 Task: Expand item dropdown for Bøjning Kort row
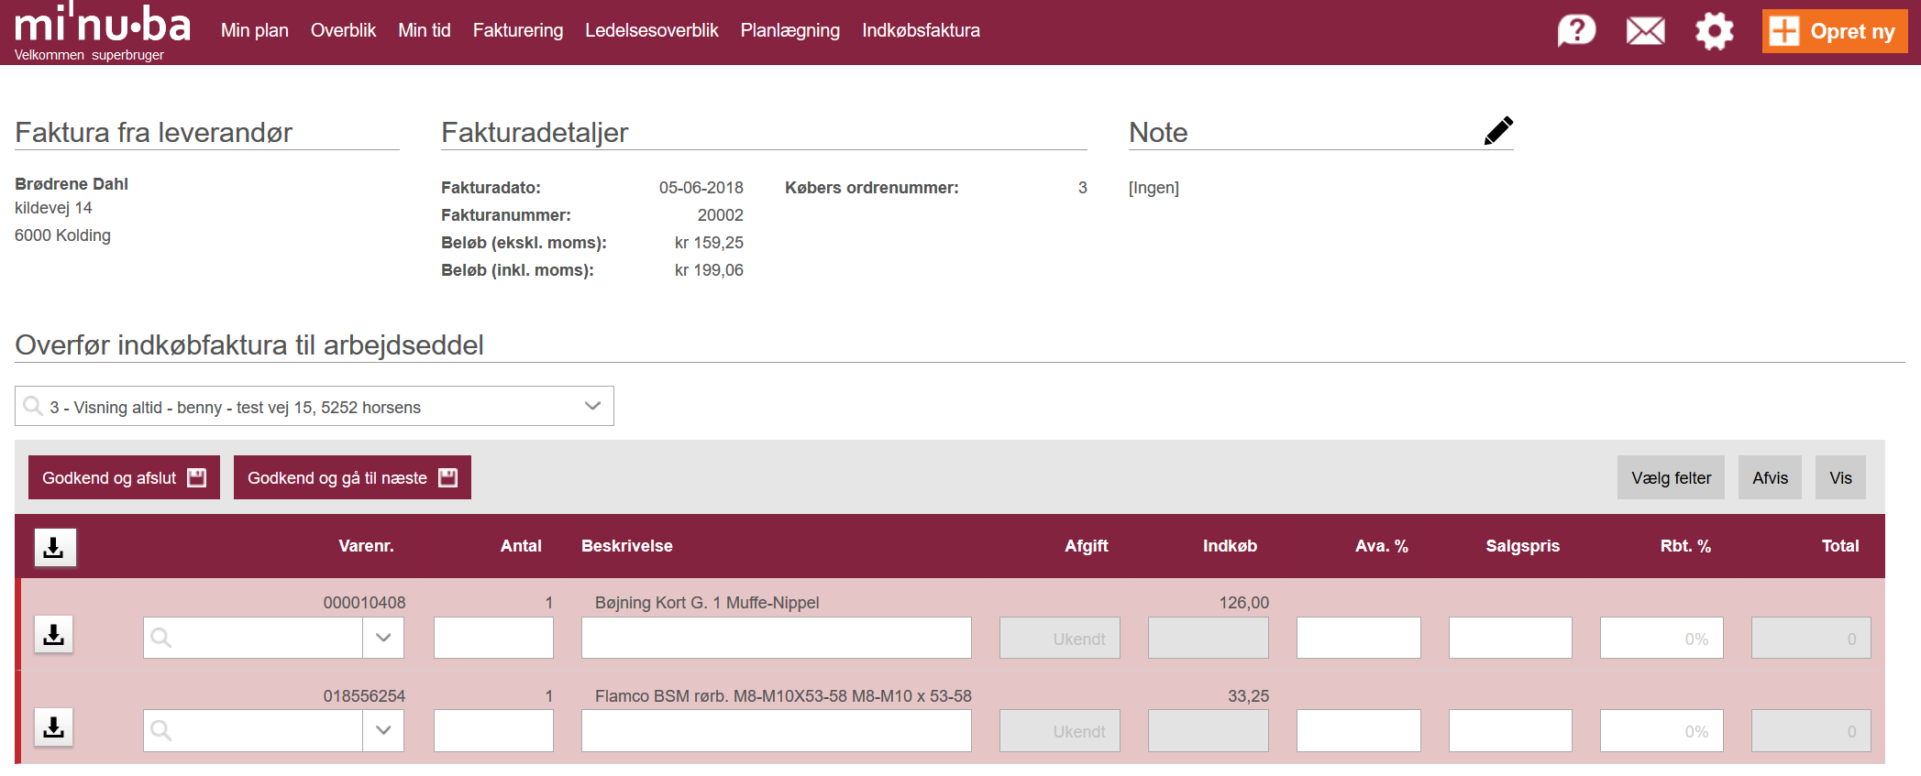click(383, 638)
